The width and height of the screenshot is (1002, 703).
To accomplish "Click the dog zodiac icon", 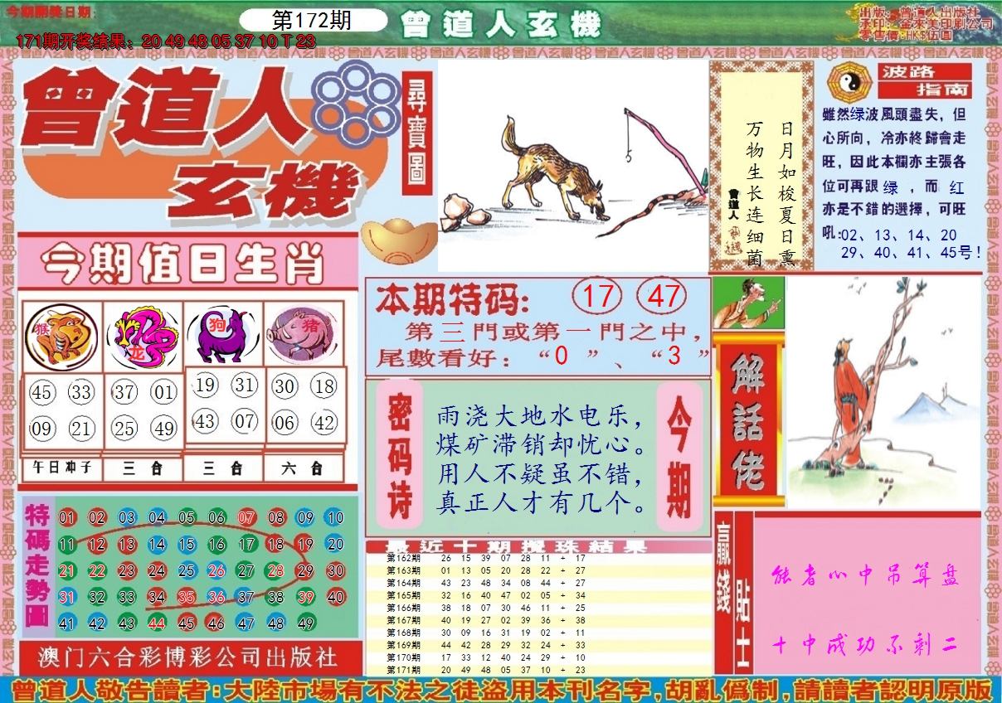I will coord(223,335).
